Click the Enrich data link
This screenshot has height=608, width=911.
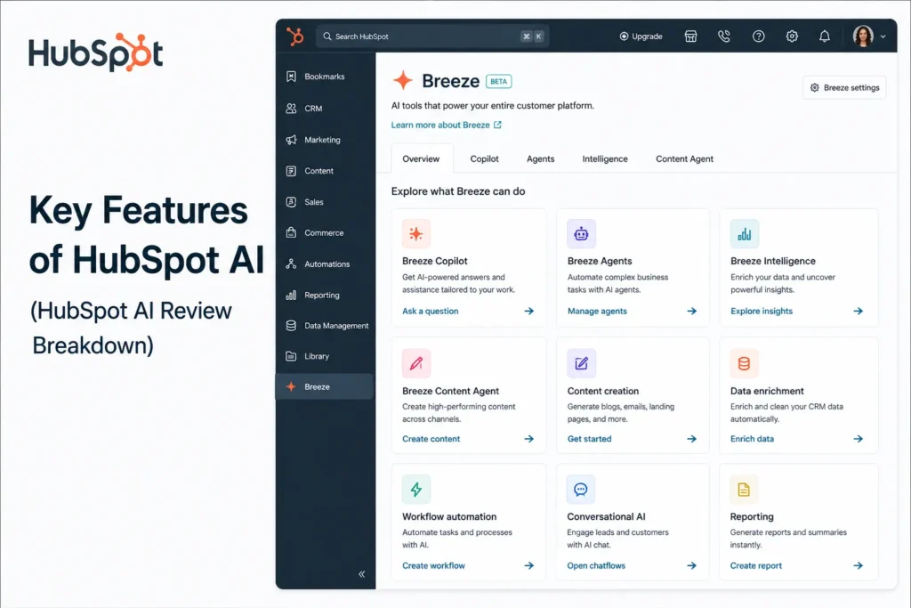(x=752, y=439)
